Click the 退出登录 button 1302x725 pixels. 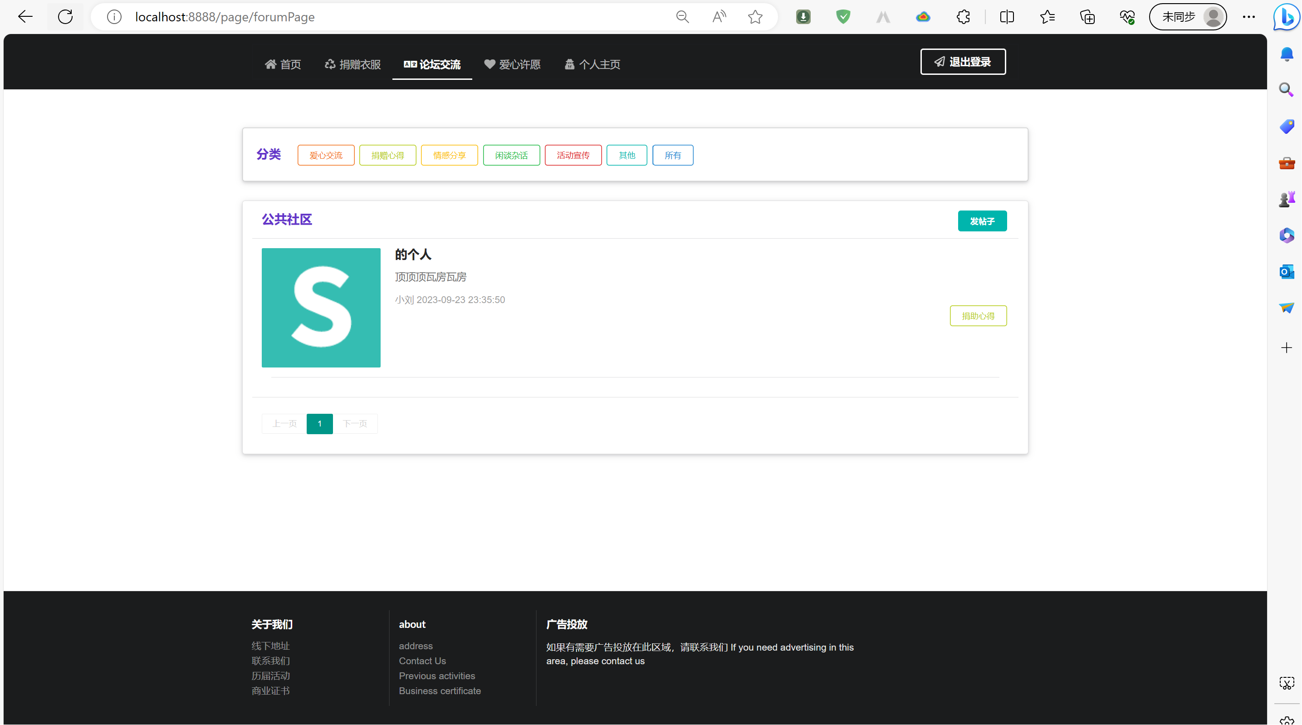pyautogui.click(x=963, y=62)
